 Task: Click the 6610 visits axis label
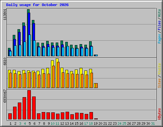tap(5, 62)
